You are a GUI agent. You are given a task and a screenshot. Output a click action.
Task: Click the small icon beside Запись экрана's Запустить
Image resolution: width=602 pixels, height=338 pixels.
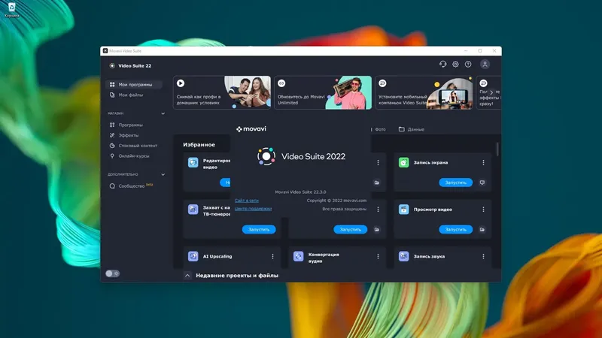coord(482,183)
